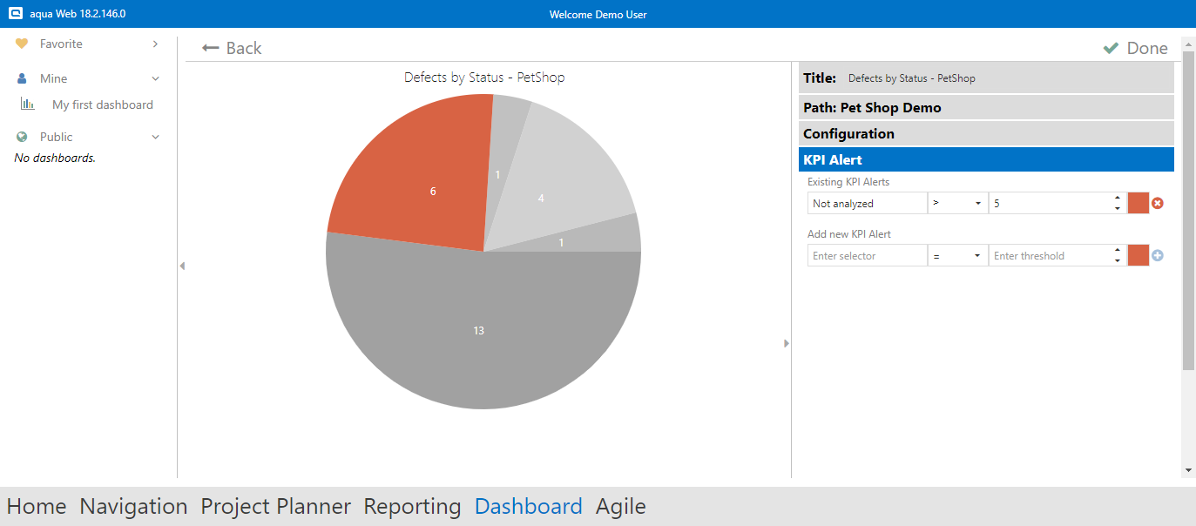The height and width of the screenshot is (526, 1196).
Task: Click the Mine user icon
Action: point(22,78)
